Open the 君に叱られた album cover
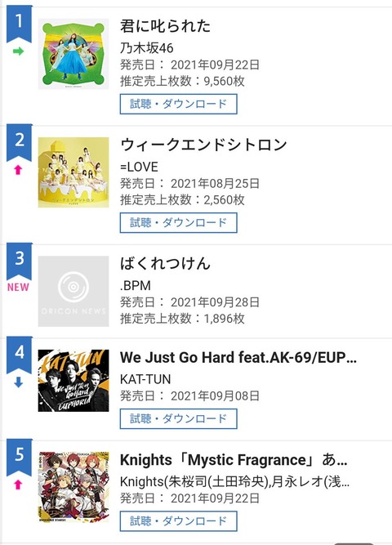 (73, 54)
